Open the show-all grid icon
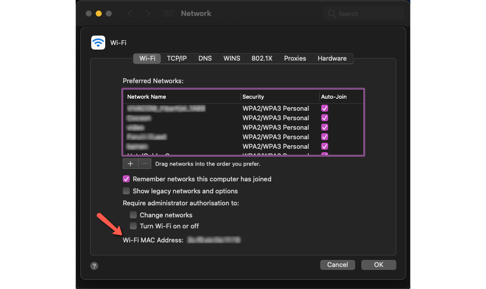The image size is (486, 289). [x=169, y=14]
